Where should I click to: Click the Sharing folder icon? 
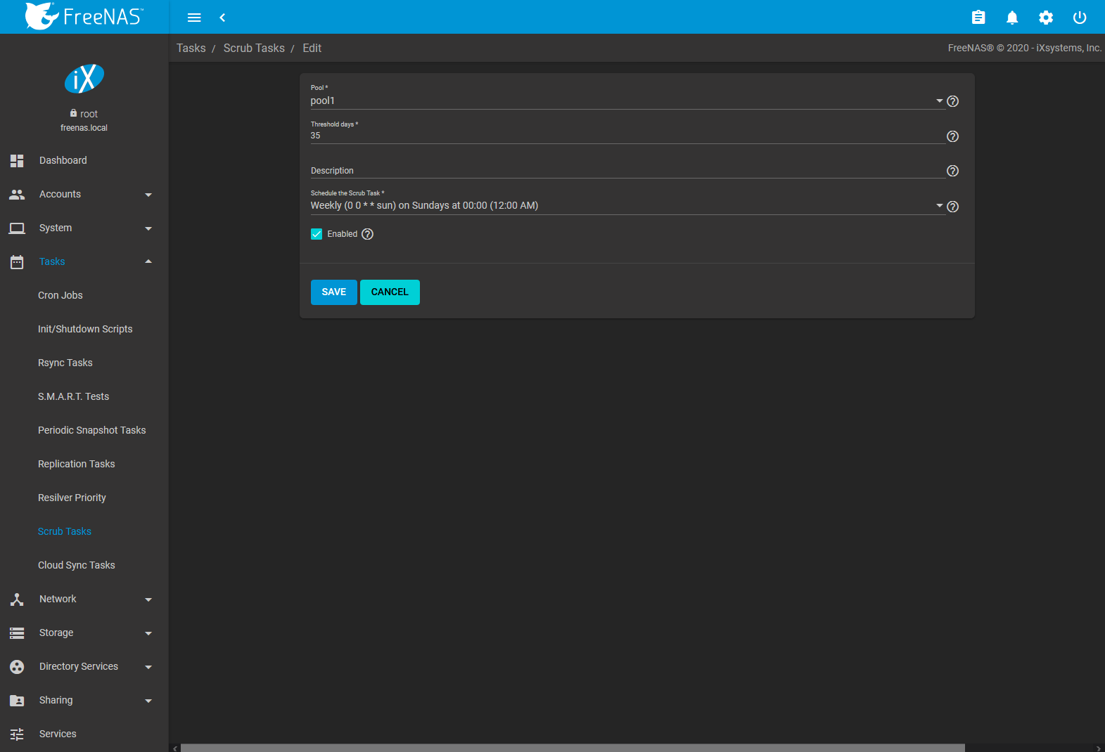(17, 700)
